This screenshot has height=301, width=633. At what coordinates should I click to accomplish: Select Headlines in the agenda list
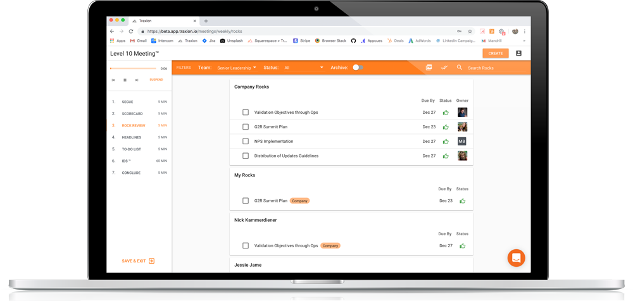(x=132, y=137)
